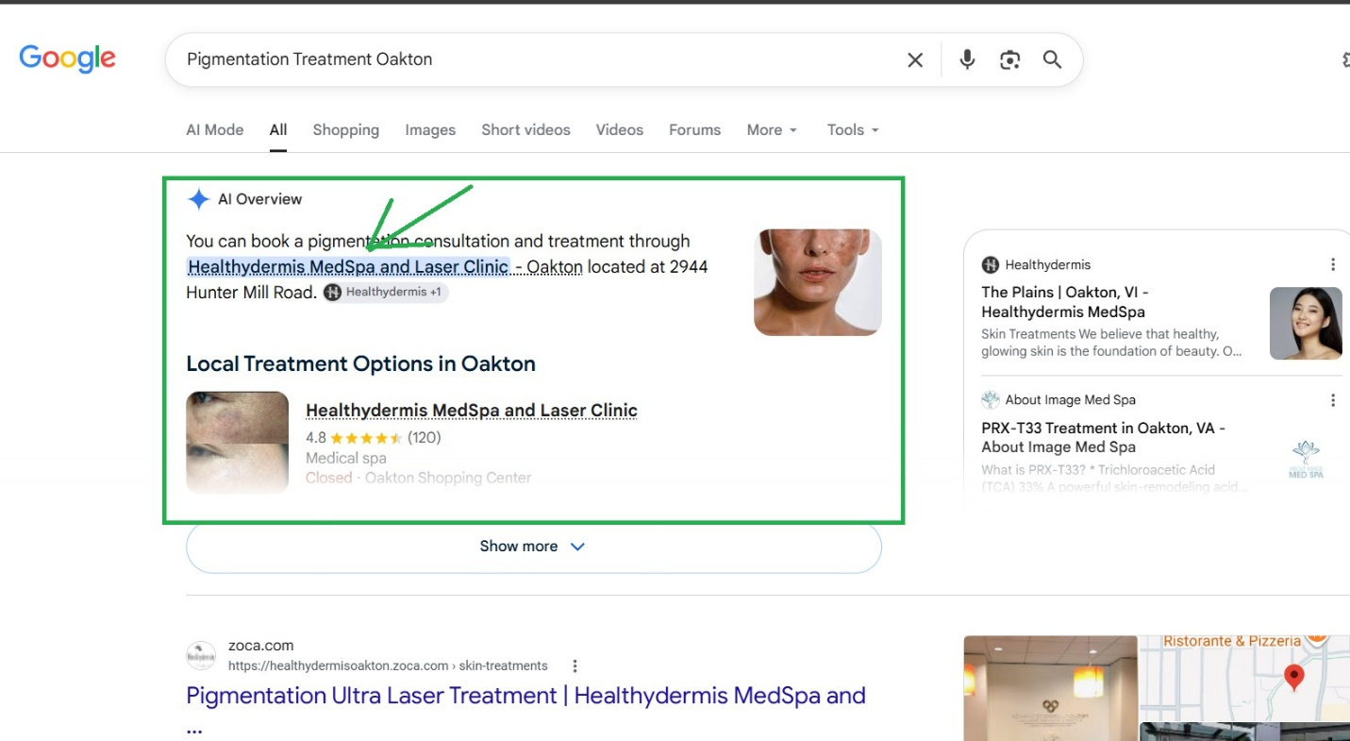Viewport: 1350px width, 741px height.
Task: Click the Healthydermis +1 source chip
Action: (x=385, y=293)
